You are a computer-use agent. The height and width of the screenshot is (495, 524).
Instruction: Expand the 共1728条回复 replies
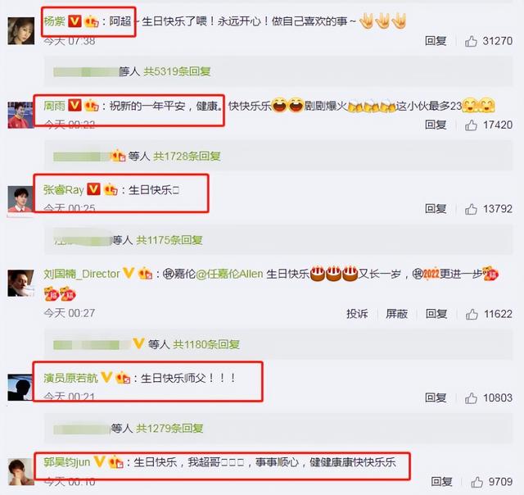[187, 156]
